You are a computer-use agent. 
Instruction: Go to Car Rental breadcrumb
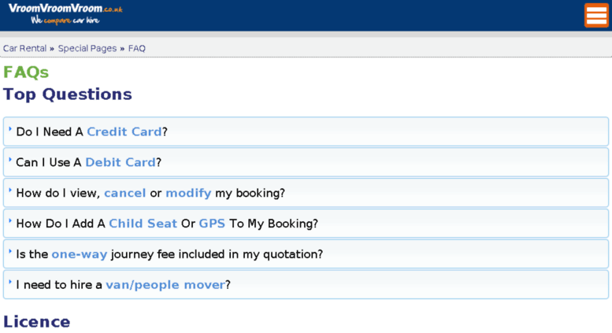tap(24, 48)
